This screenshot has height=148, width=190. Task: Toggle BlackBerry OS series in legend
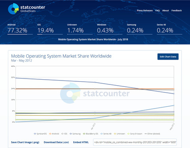pos(91,134)
